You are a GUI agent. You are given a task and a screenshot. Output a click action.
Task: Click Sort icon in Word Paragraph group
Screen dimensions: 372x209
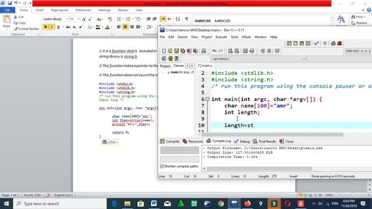pos(178,19)
